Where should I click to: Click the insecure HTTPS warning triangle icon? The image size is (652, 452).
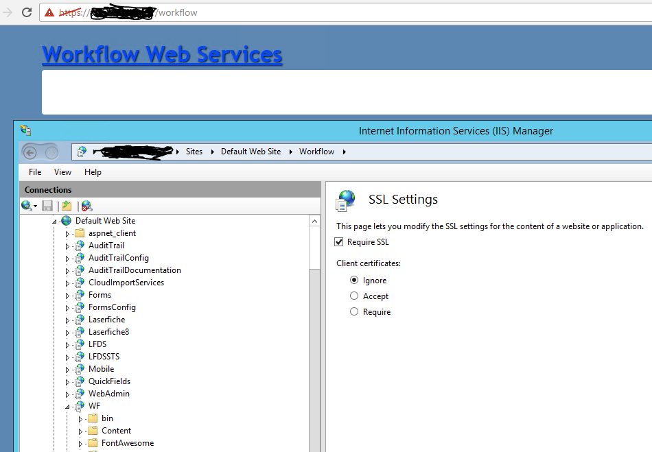click(x=49, y=12)
